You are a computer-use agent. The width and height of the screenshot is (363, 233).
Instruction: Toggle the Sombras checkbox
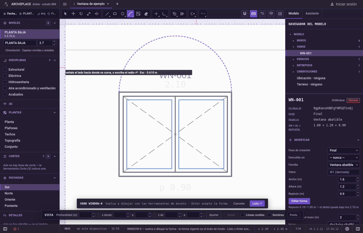click(x=269, y=215)
